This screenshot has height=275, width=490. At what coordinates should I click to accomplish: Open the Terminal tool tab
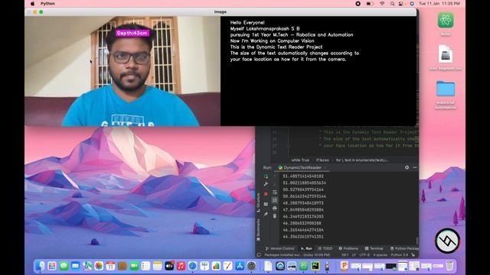pyautogui.click(x=374, y=248)
